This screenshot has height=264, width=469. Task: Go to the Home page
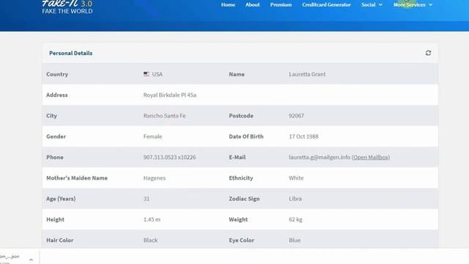[228, 5]
